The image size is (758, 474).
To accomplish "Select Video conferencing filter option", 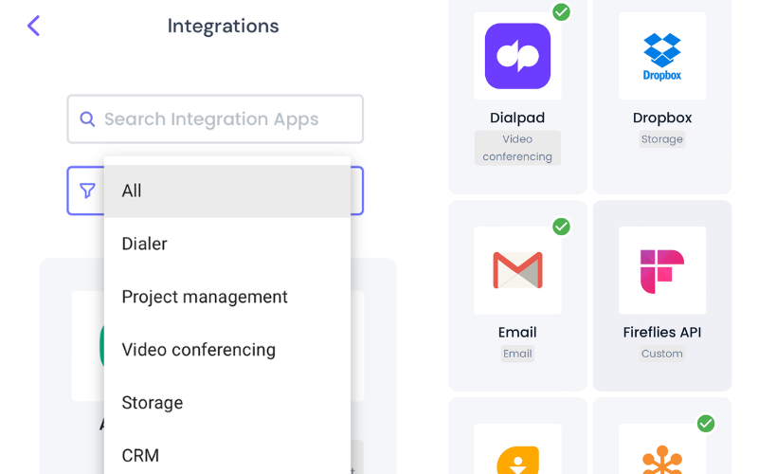I will (226, 350).
